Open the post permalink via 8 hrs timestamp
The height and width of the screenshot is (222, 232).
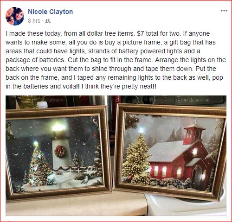point(34,21)
